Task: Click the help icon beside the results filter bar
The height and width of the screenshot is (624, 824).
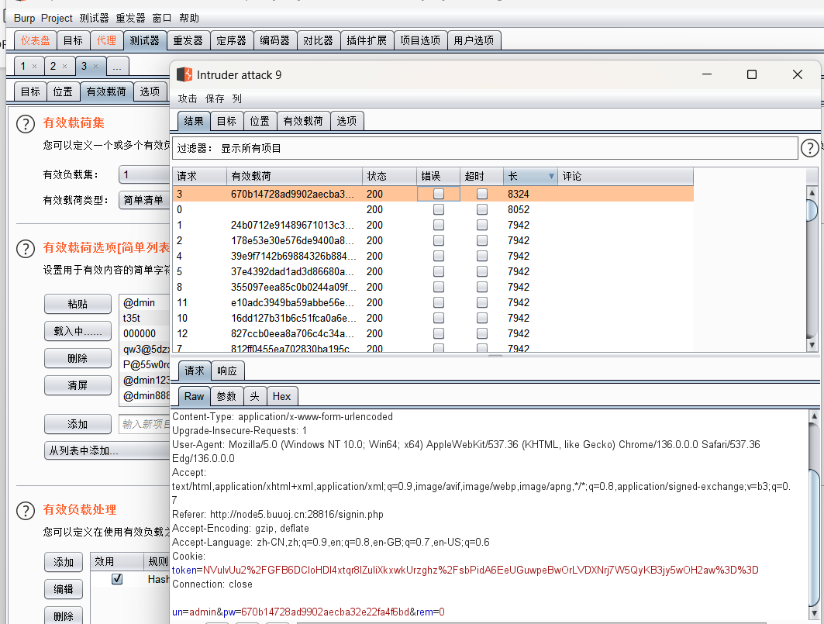Action: pyautogui.click(x=810, y=148)
